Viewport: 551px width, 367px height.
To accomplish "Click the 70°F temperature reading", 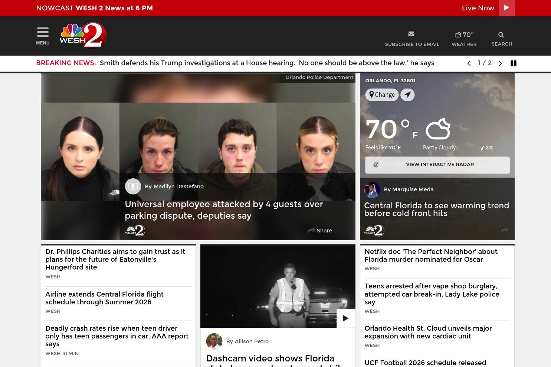I will tap(392, 129).
